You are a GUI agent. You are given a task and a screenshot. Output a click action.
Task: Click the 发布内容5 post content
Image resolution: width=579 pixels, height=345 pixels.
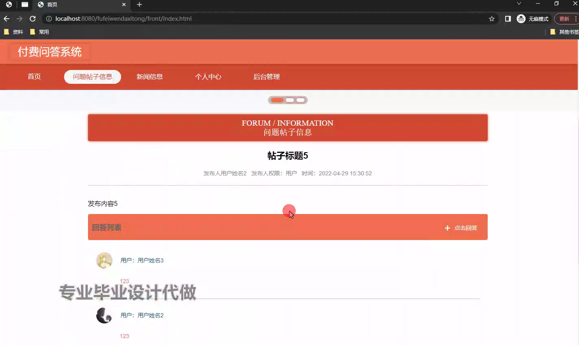[x=102, y=203]
